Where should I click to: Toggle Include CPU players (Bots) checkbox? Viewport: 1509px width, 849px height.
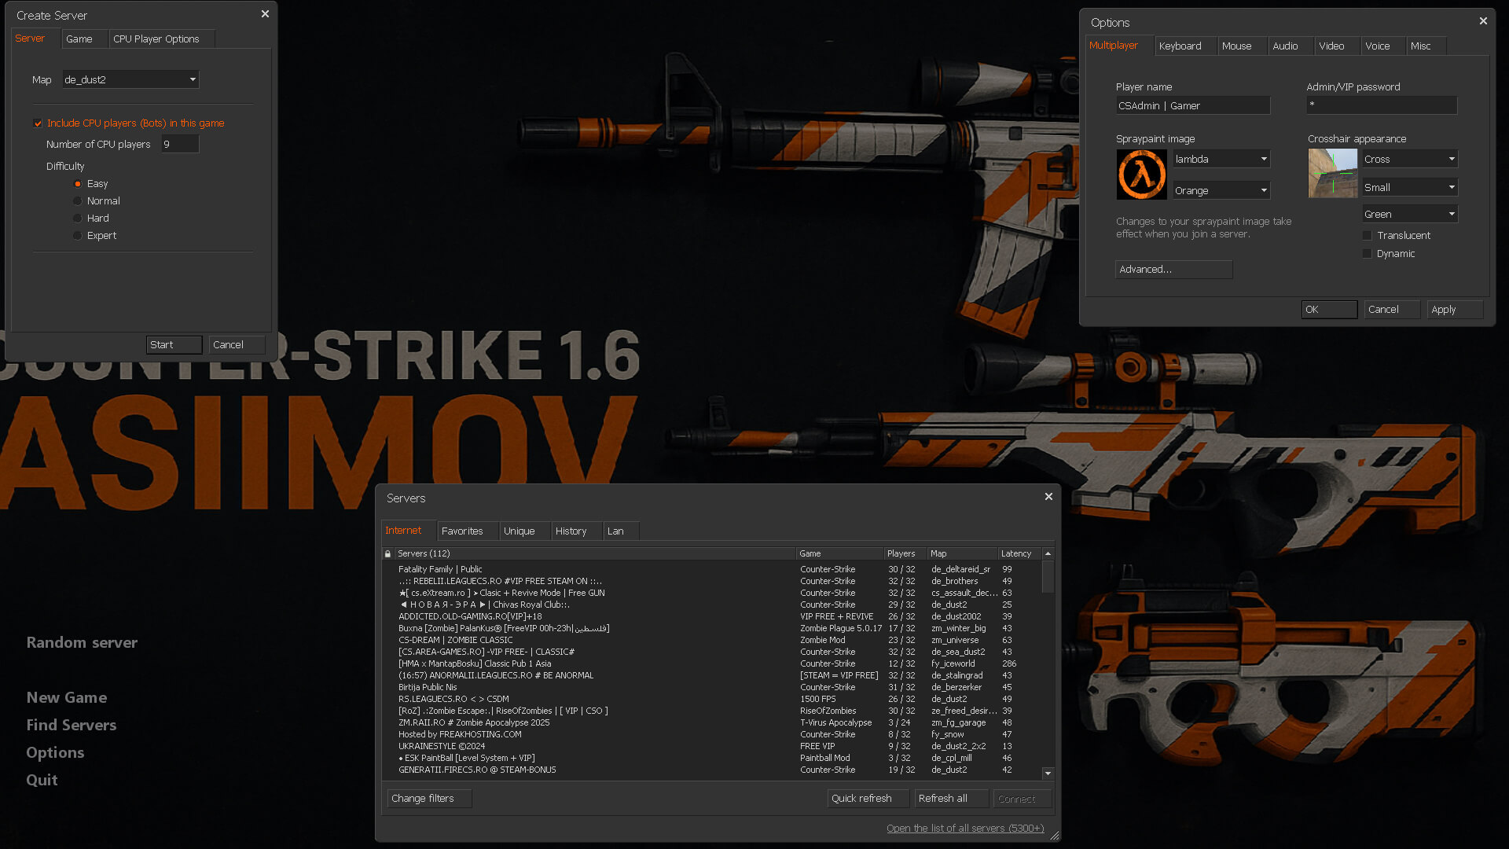[38, 123]
